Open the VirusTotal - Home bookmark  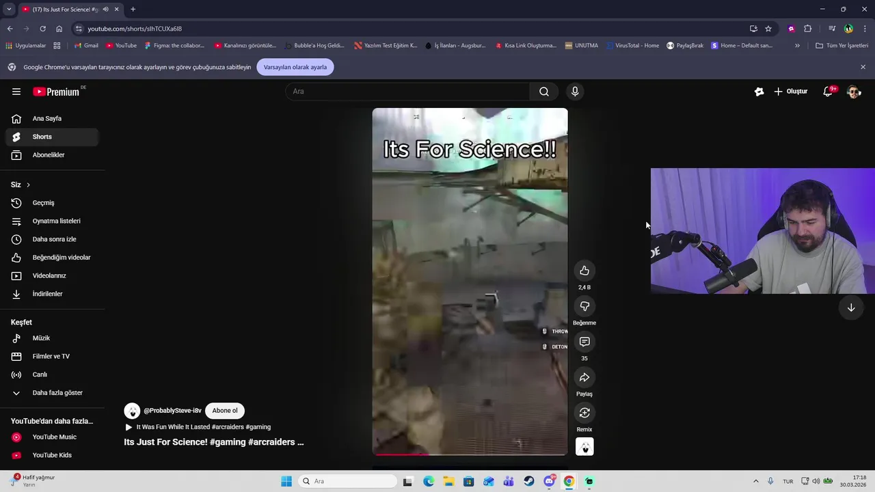pos(633,46)
